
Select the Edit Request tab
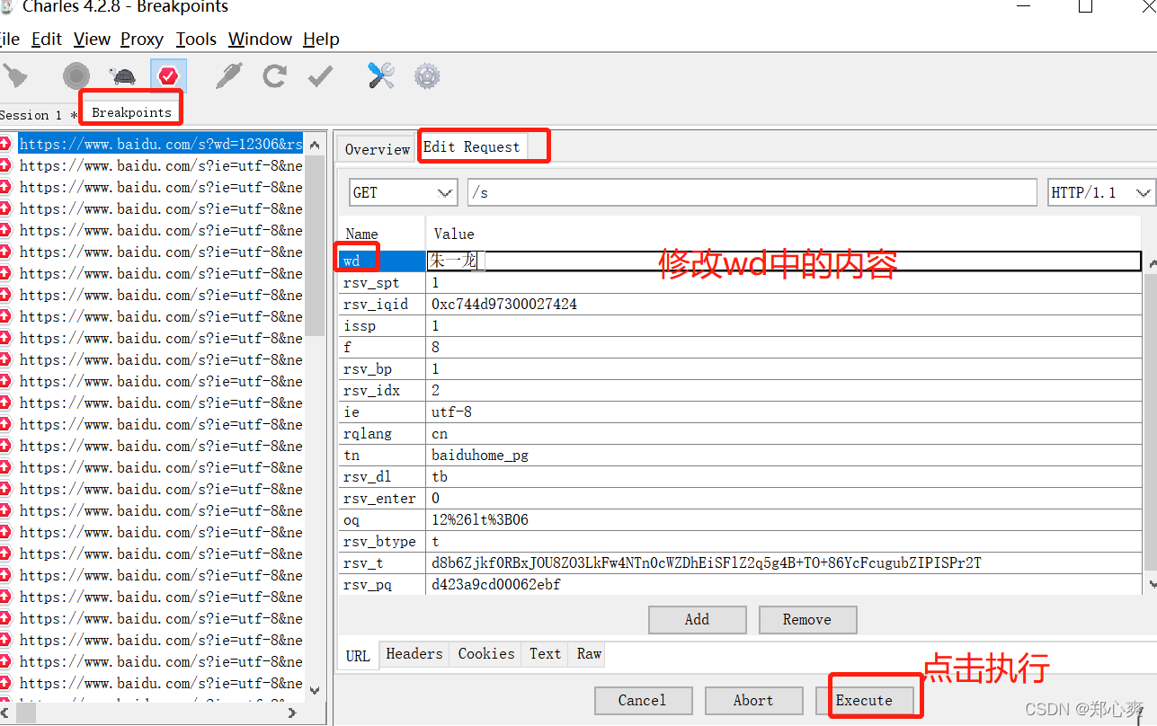472,146
